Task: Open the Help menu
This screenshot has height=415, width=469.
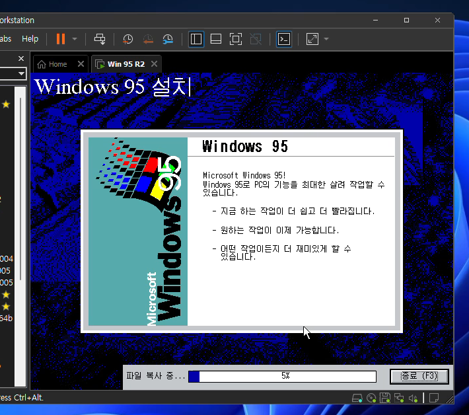Action: coord(30,38)
